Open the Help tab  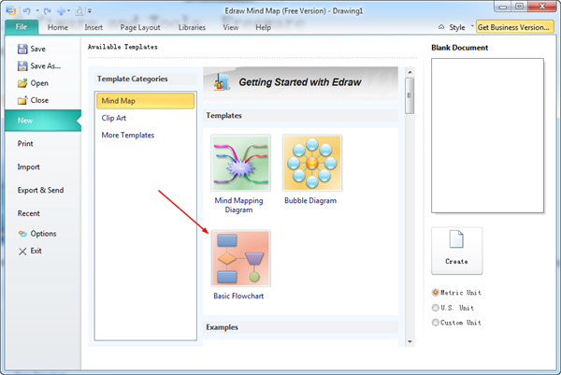click(263, 27)
